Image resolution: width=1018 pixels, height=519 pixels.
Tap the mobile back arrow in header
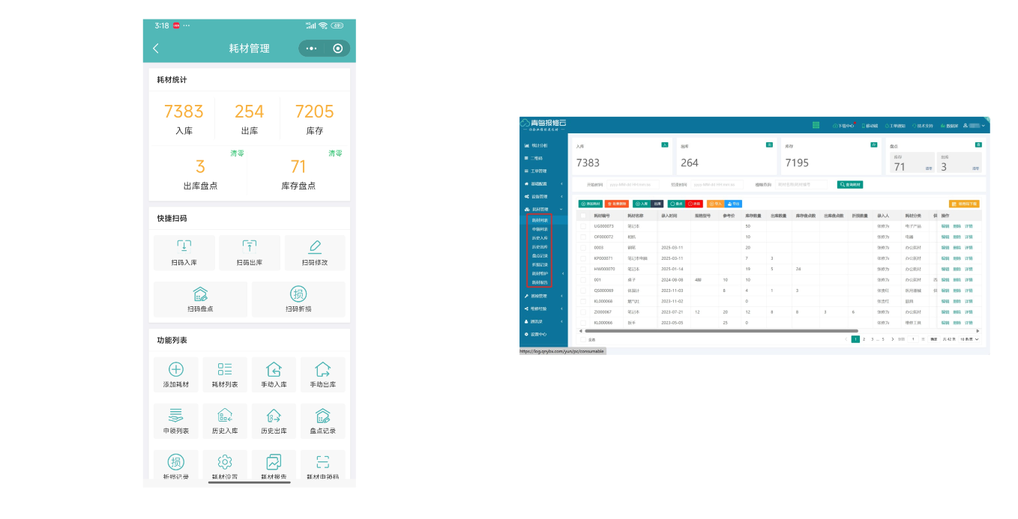[156, 48]
